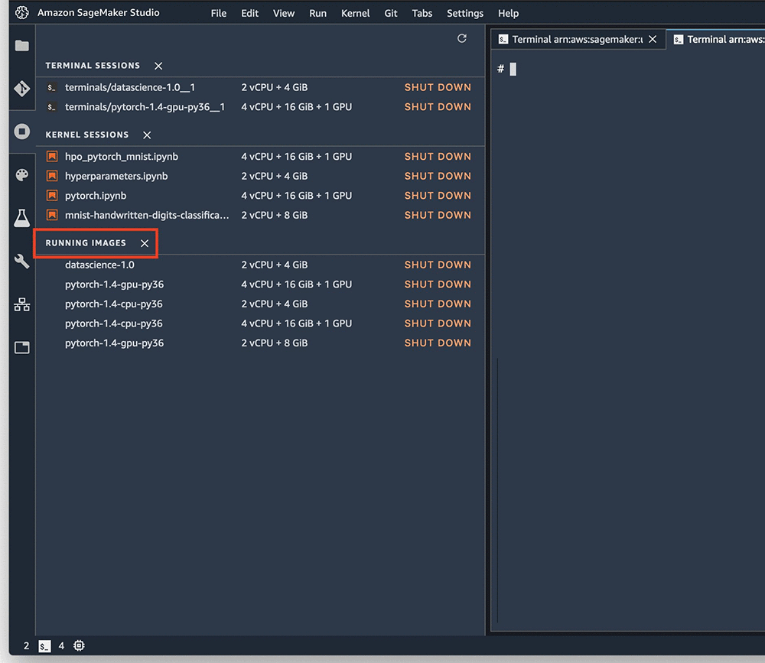Click hyperparameters.ipynb notebook icon
The width and height of the screenshot is (765, 663).
[x=52, y=176]
